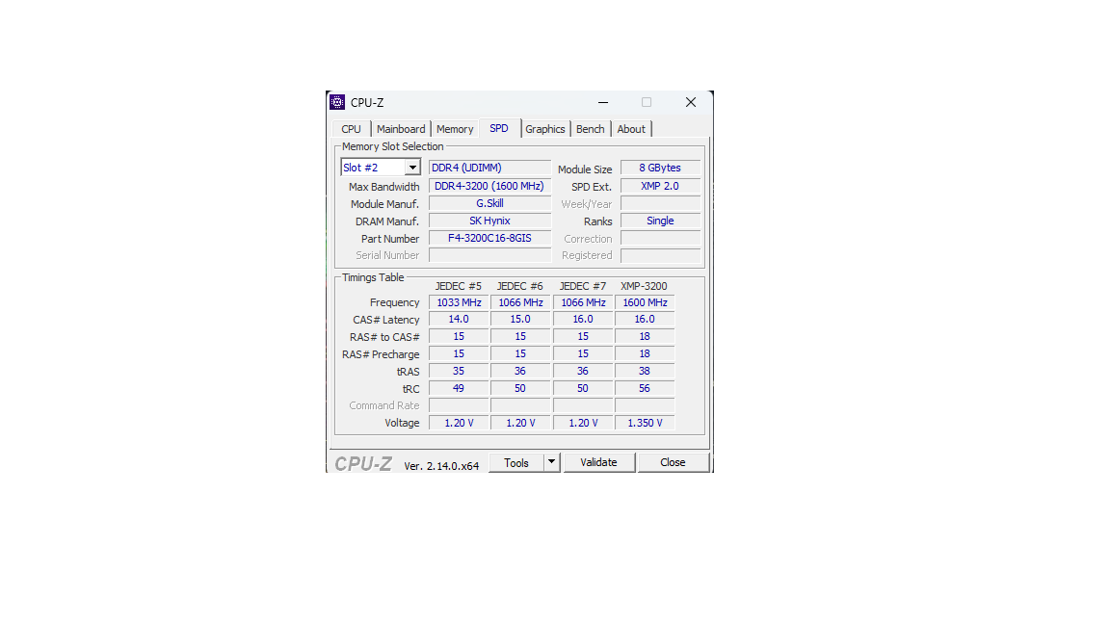This screenshot has height=624, width=1110.
Task: Click the JEDEC #6 column header
Action: tap(519, 286)
